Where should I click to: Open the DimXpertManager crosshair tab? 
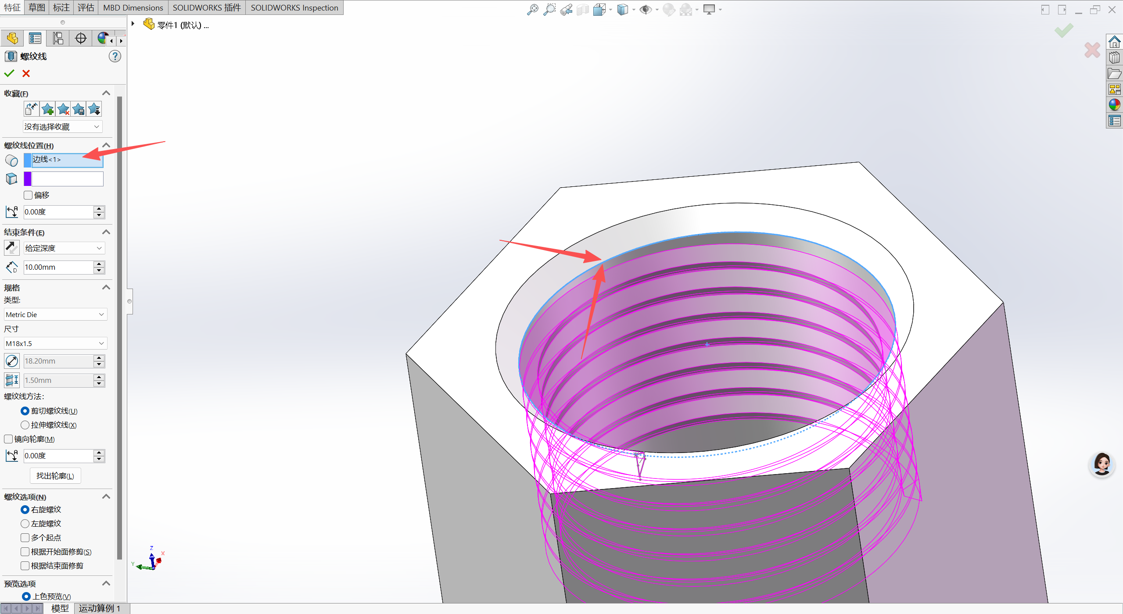coord(81,38)
